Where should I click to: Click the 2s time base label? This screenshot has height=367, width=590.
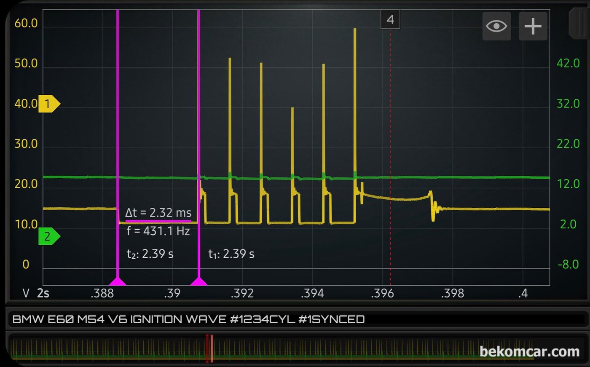point(43,293)
